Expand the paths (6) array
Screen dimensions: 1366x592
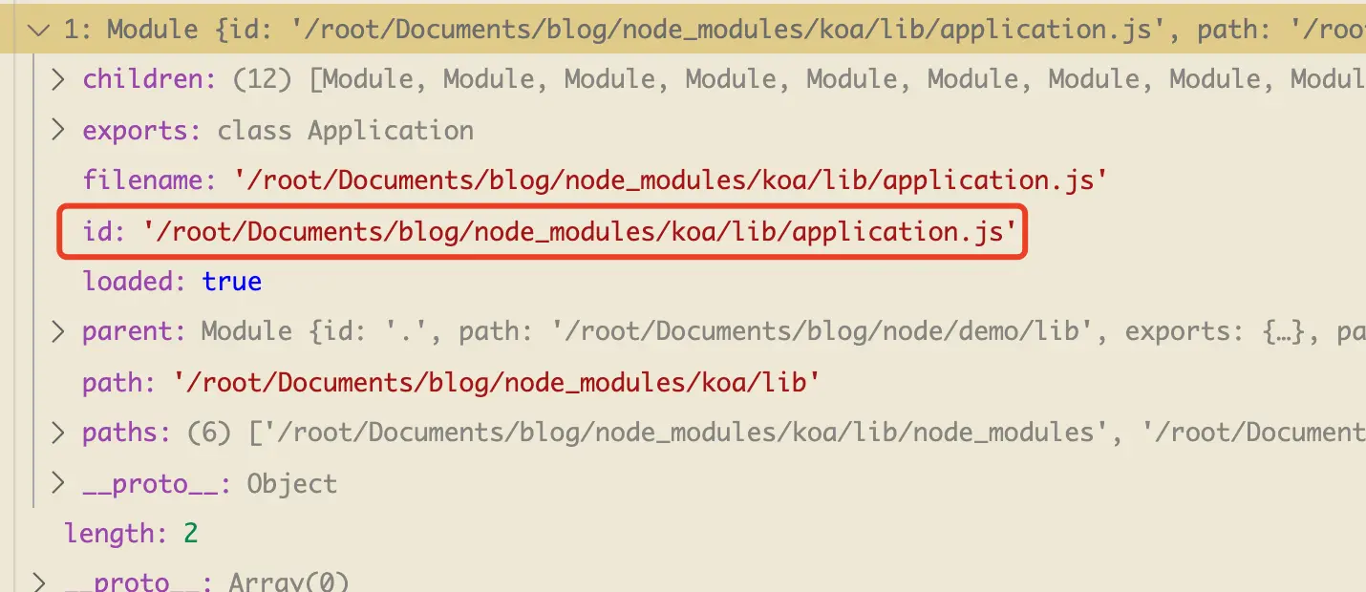pos(57,432)
